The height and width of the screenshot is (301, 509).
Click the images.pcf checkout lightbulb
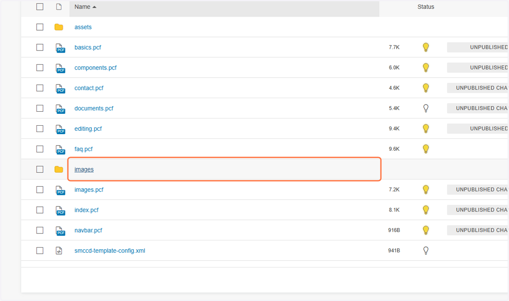tap(426, 190)
